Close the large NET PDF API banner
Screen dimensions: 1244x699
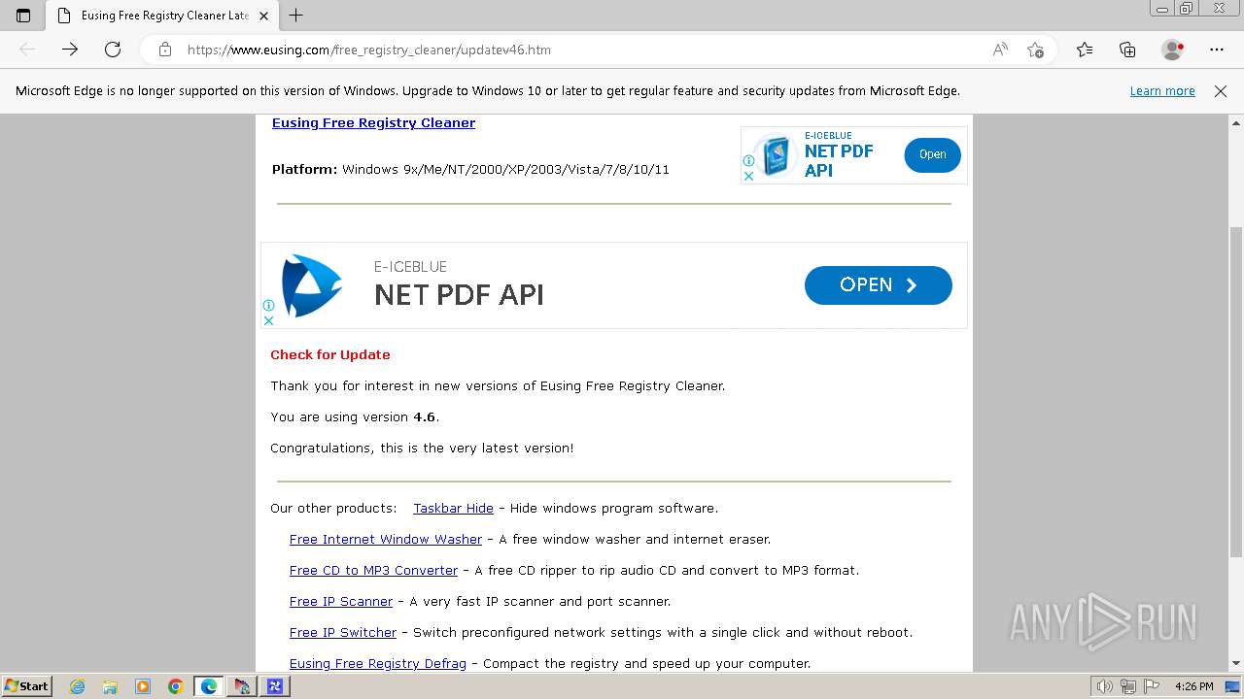(268, 320)
